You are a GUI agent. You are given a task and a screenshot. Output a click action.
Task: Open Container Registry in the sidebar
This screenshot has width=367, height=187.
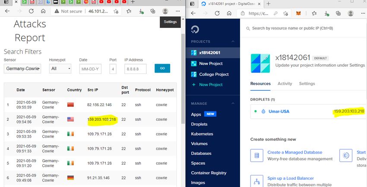click(209, 173)
